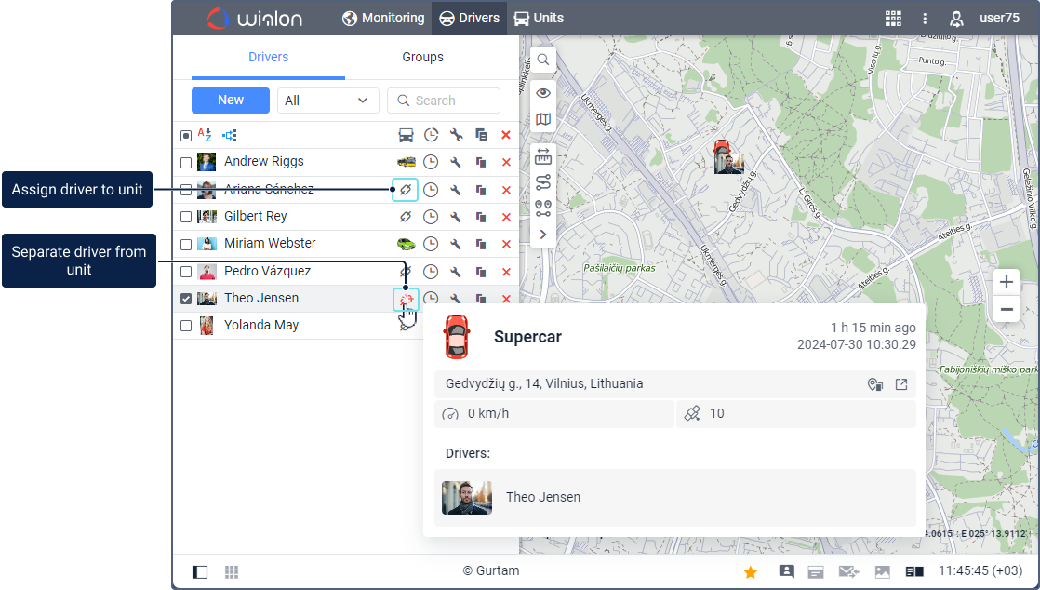
Task: Expand the All filter dropdown
Action: pyautogui.click(x=327, y=101)
